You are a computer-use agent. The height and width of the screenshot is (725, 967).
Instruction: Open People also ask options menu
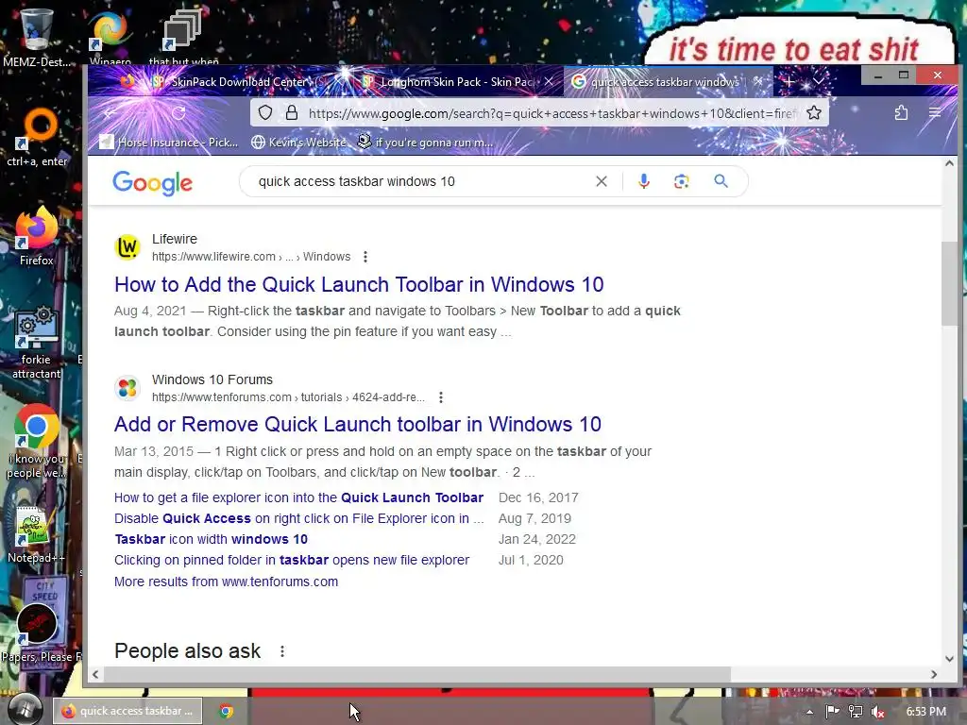coord(281,651)
